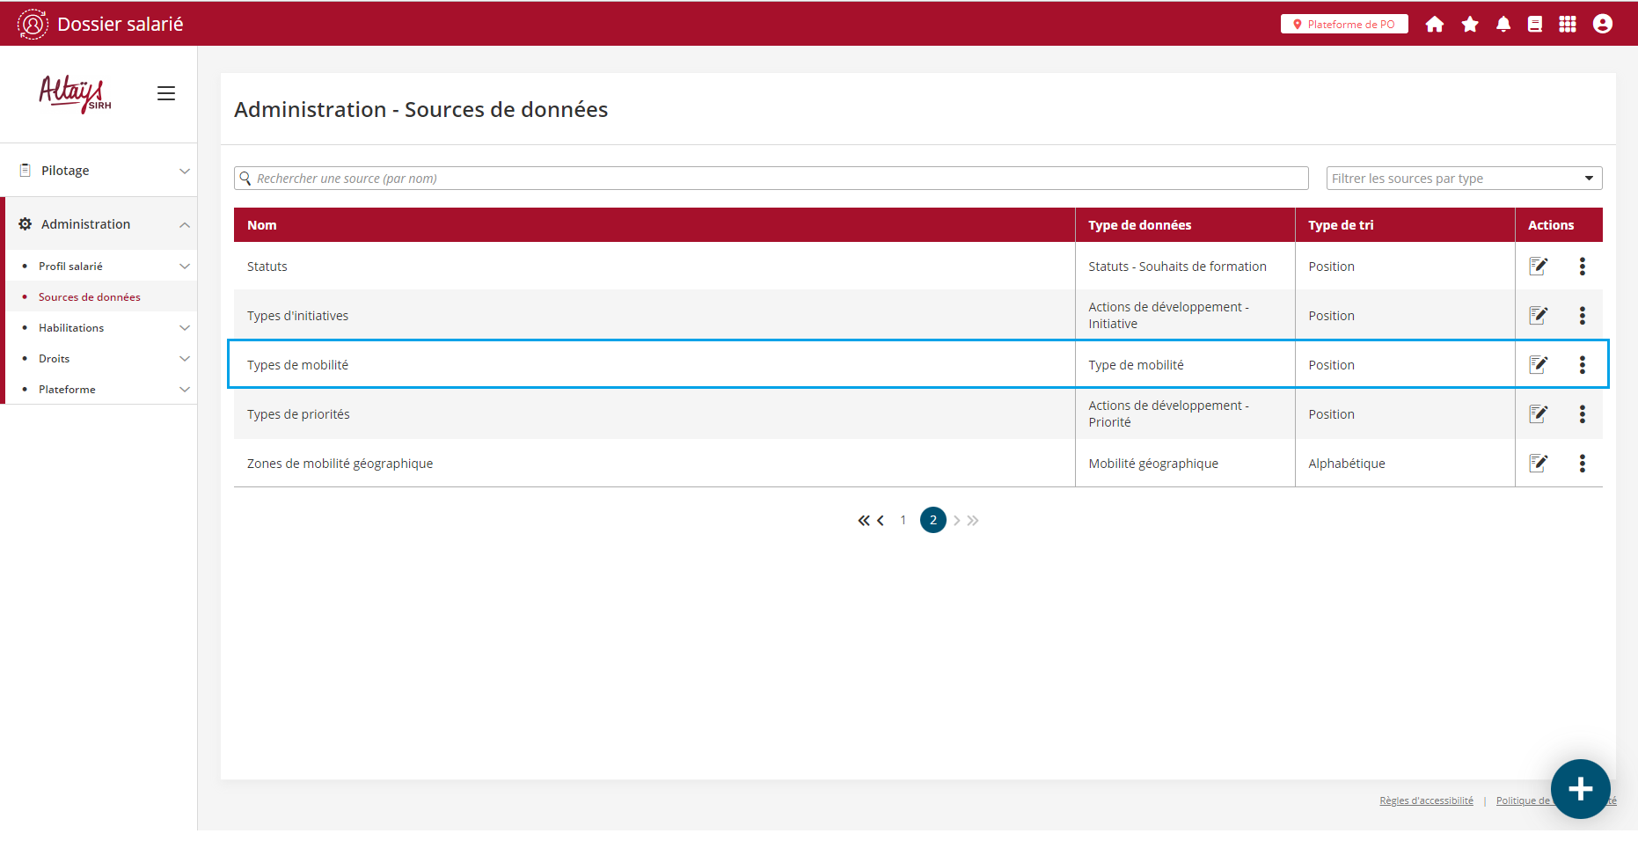
Task: Click the home icon in header
Action: (1435, 25)
